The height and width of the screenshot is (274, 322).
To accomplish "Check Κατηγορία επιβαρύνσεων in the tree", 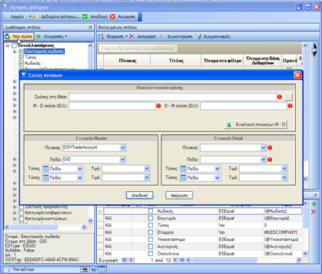I will (21, 213).
